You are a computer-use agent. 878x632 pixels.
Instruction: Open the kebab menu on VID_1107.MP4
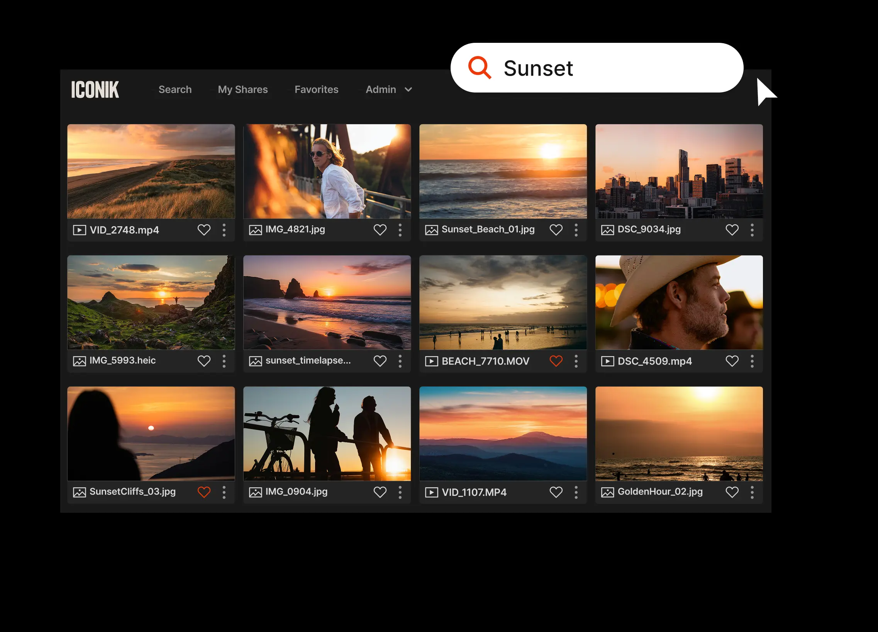(x=576, y=492)
